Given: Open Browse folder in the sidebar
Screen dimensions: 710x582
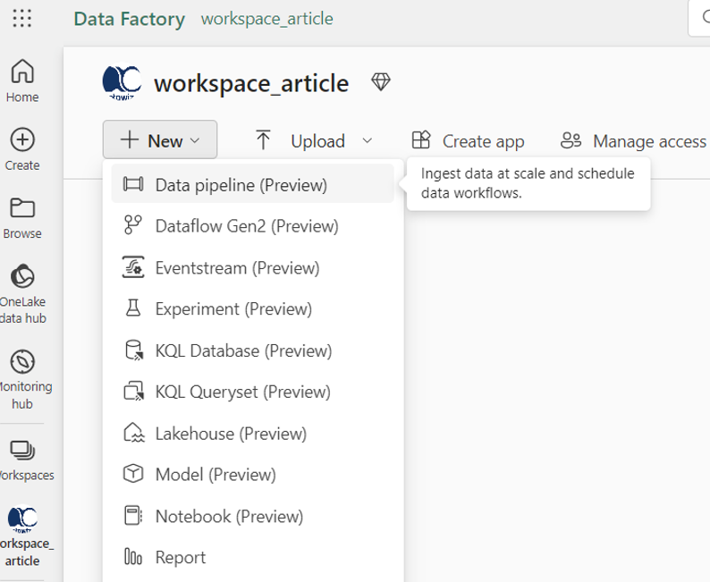Looking at the screenshot, I should coord(22,217).
